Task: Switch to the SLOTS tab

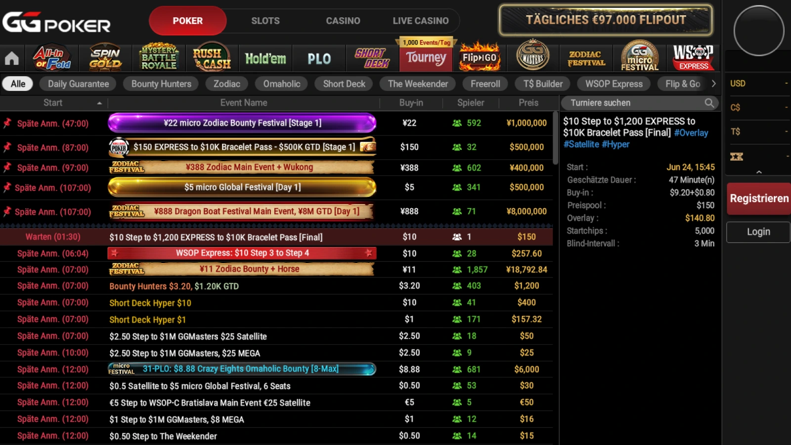Action: pyautogui.click(x=265, y=21)
